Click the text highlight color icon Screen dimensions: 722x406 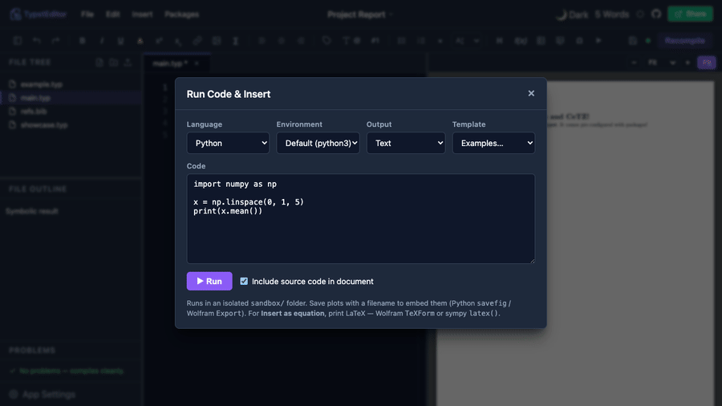(x=140, y=40)
